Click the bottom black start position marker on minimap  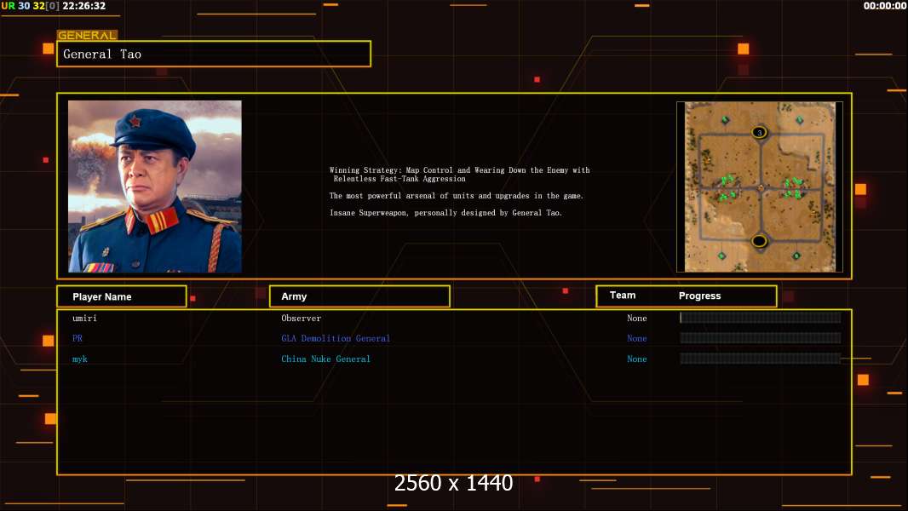pos(759,241)
